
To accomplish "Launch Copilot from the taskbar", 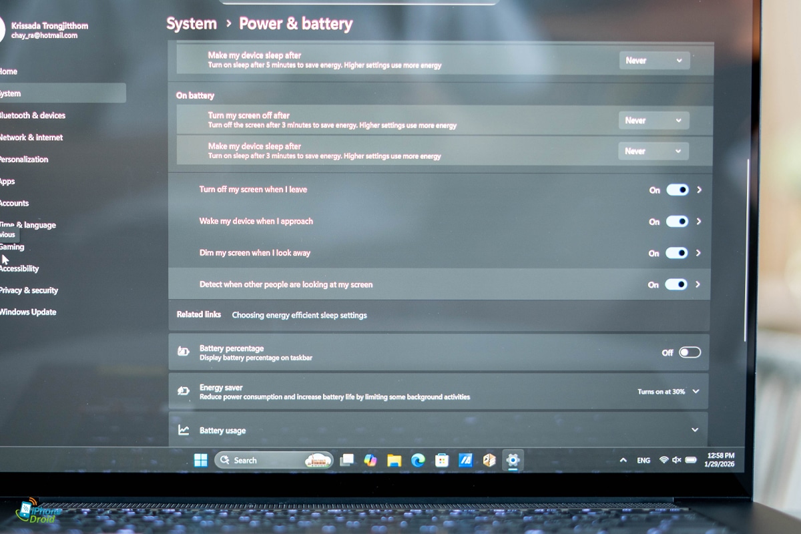I will (x=370, y=460).
